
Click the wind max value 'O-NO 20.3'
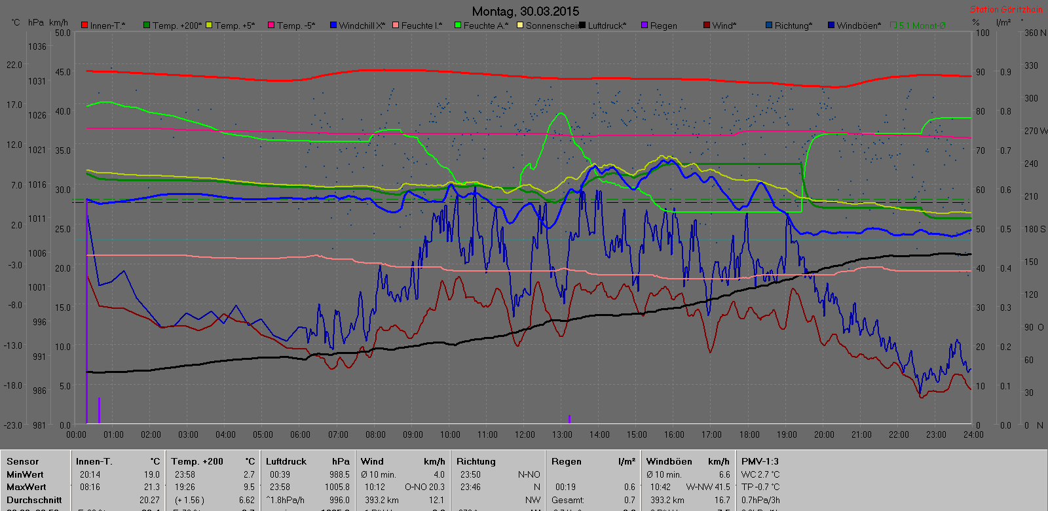(424, 487)
